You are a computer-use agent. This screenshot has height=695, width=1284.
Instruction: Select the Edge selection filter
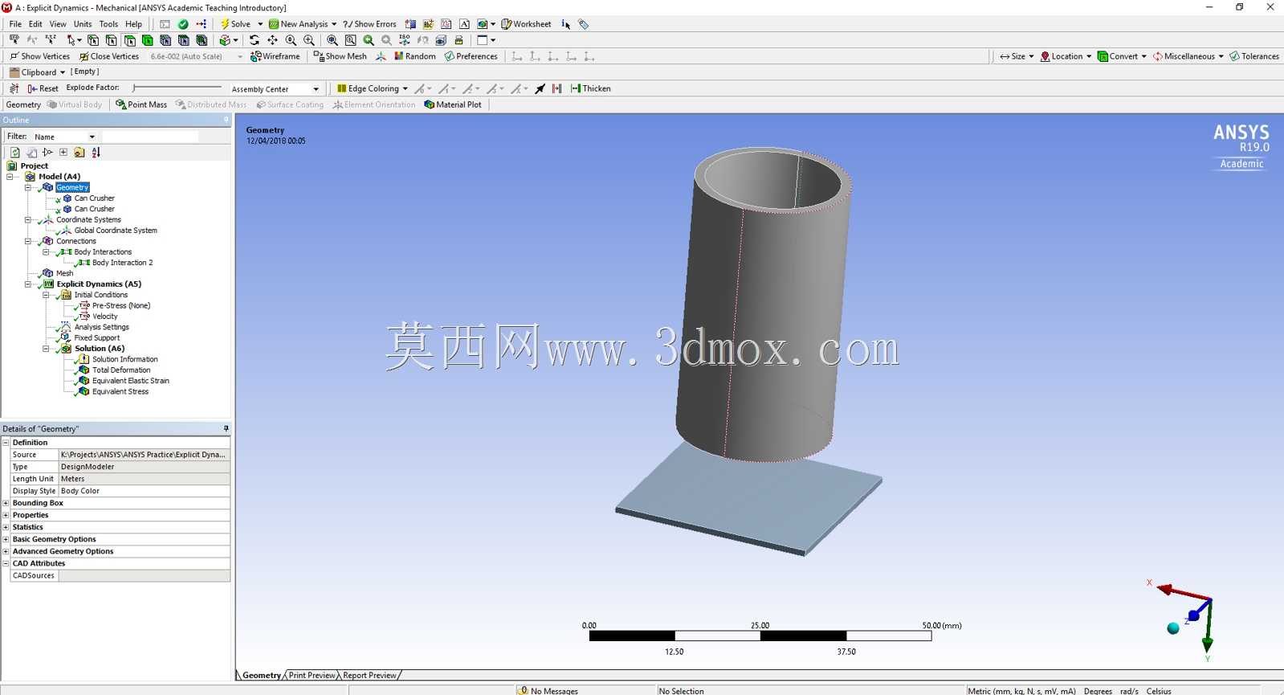point(111,40)
